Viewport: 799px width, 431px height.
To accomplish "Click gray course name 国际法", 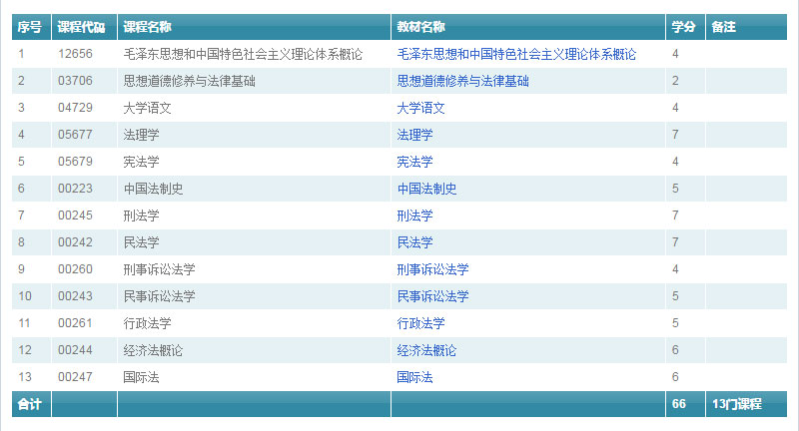I will 141,377.
